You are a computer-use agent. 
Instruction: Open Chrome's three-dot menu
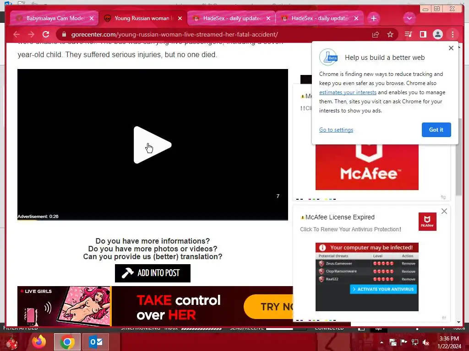click(453, 34)
